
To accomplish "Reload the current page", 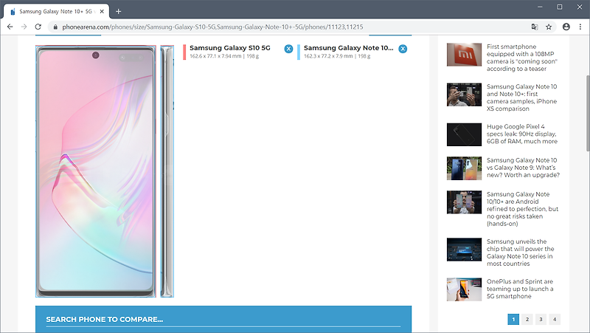I will (x=38, y=27).
